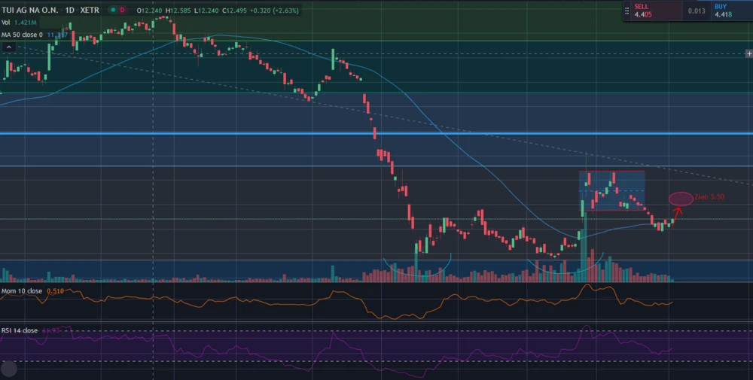Click the MA 50 close indicator label
The width and height of the screenshot is (753, 380).
tap(23, 35)
